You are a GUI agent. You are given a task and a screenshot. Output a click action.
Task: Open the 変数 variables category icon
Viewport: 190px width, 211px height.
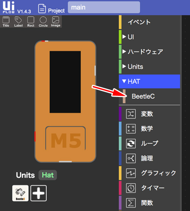click(x=131, y=114)
